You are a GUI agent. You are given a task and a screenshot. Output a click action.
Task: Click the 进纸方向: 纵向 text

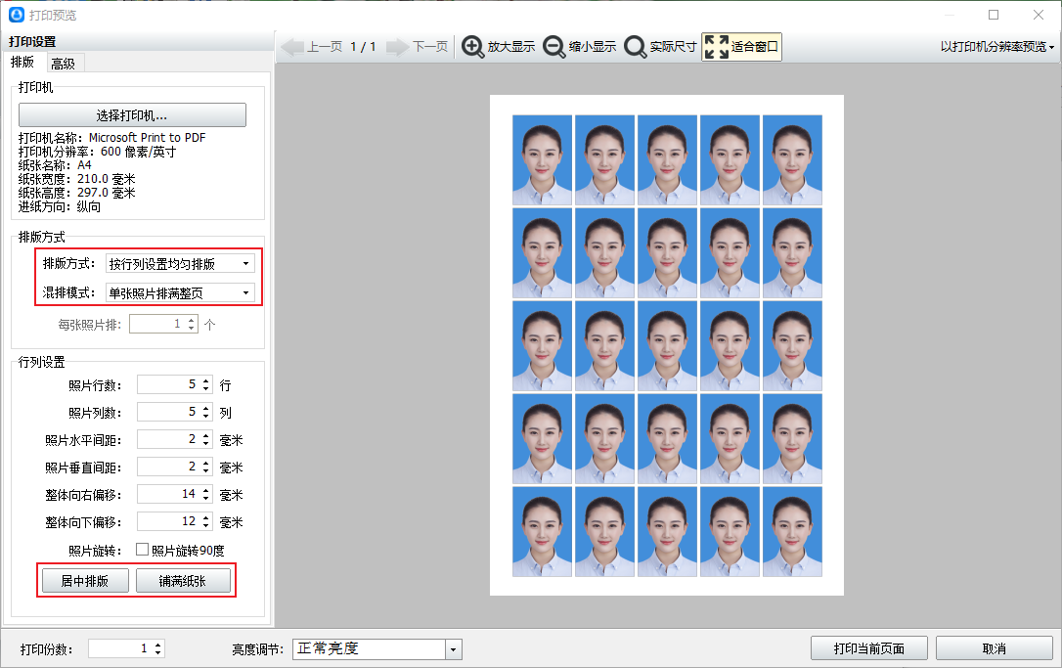click(60, 206)
